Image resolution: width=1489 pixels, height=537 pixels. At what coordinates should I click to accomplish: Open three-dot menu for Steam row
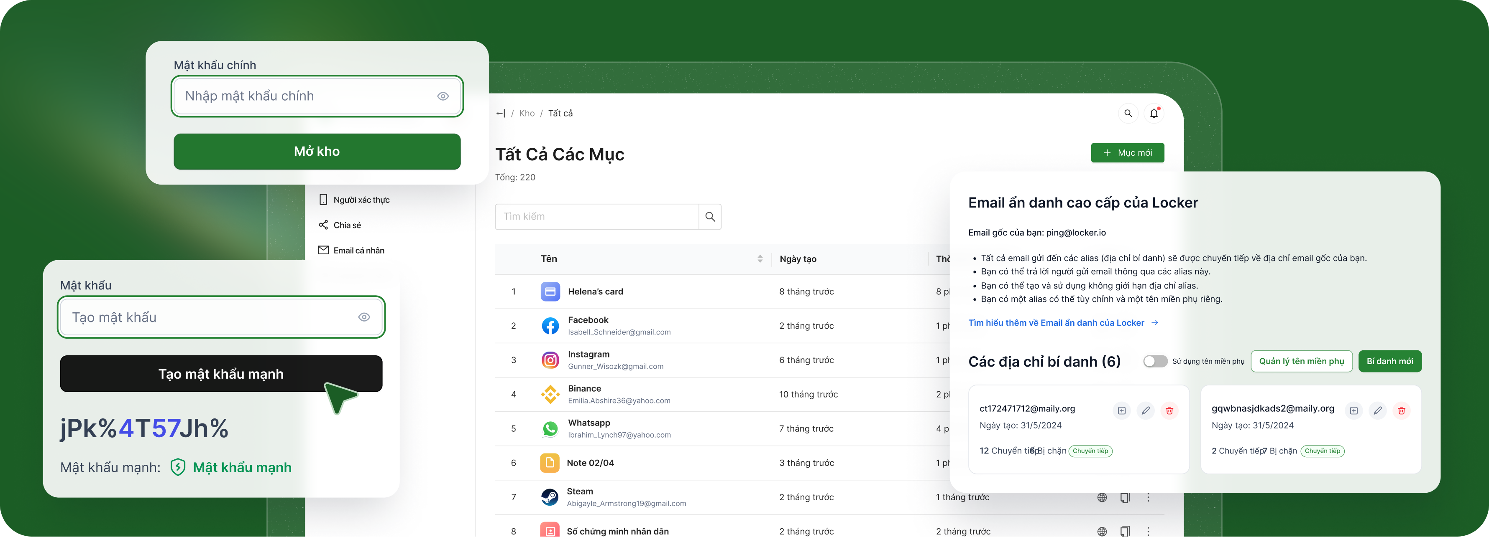click(1148, 497)
